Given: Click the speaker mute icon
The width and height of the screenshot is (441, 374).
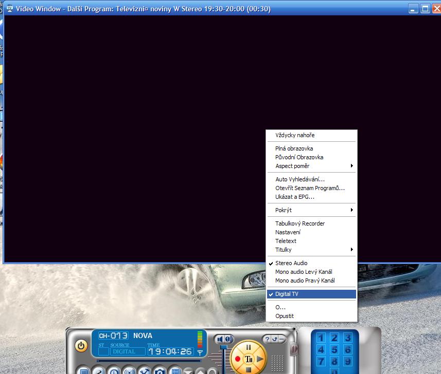Looking at the screenshot, I should (219, 339).
